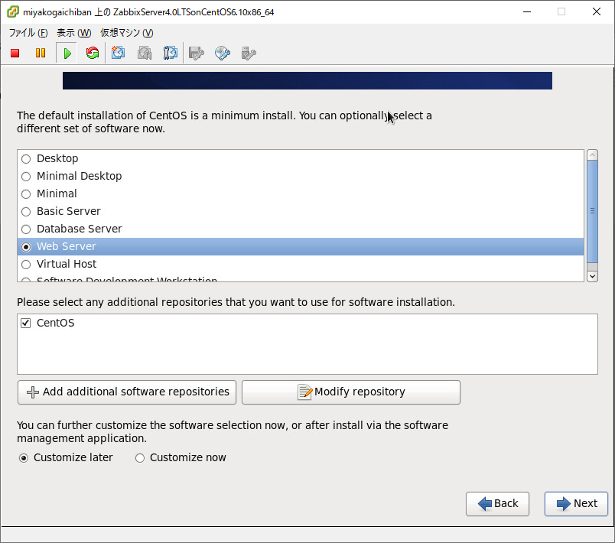Uncheck the CentOS repository checkbox
615x543 pixels.
[25, 323]
